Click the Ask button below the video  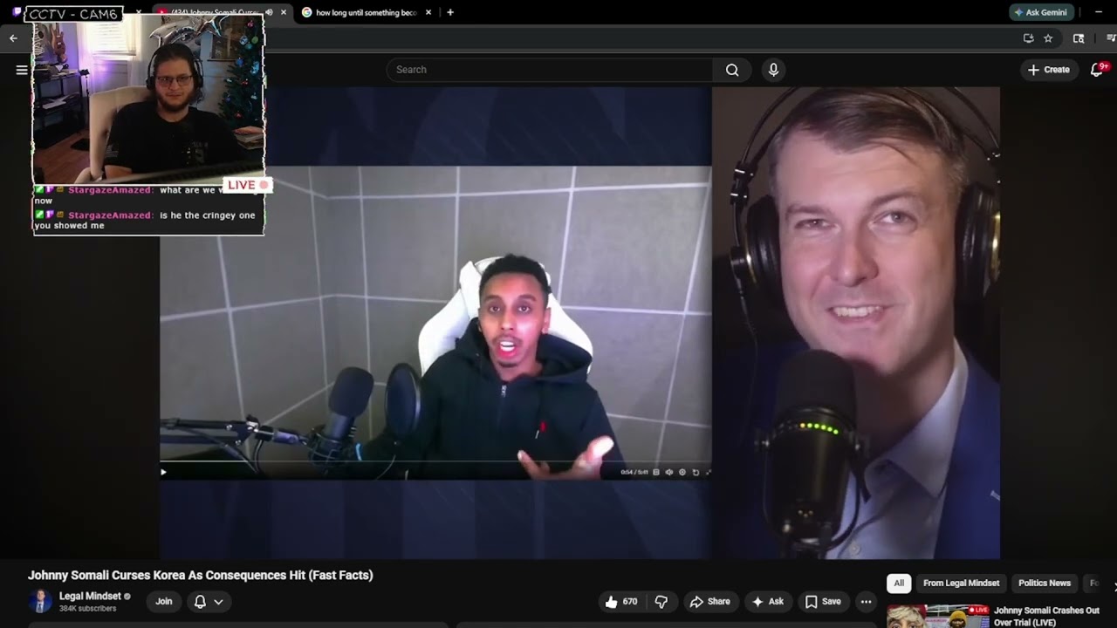(x=768, y=601)
